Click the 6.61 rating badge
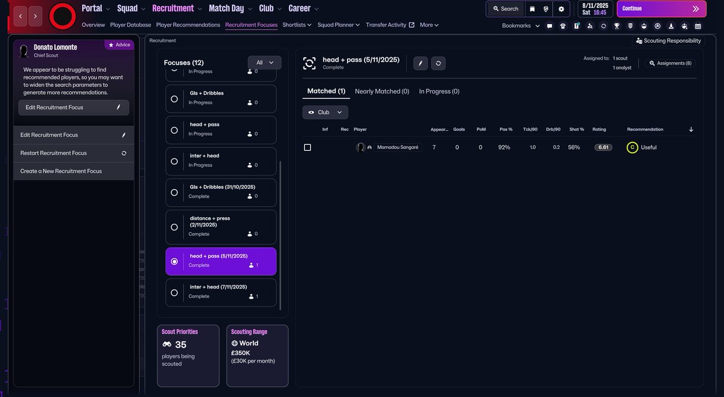Viewport: 724px width, 397px height. coord(603,147)
